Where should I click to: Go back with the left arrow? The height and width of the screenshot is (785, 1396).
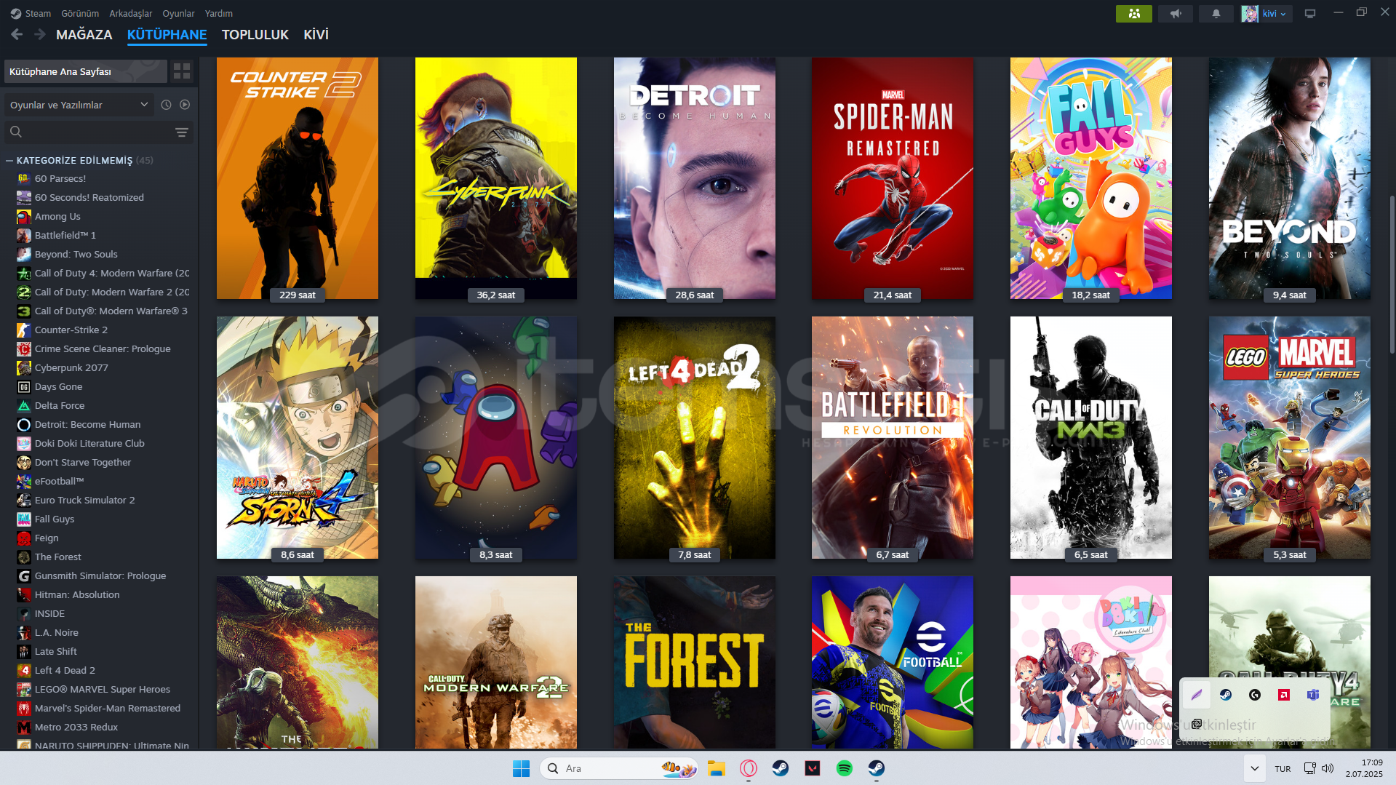coord(17,34)
